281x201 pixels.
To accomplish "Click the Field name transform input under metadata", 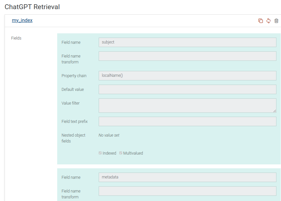I will coord(188,191).
